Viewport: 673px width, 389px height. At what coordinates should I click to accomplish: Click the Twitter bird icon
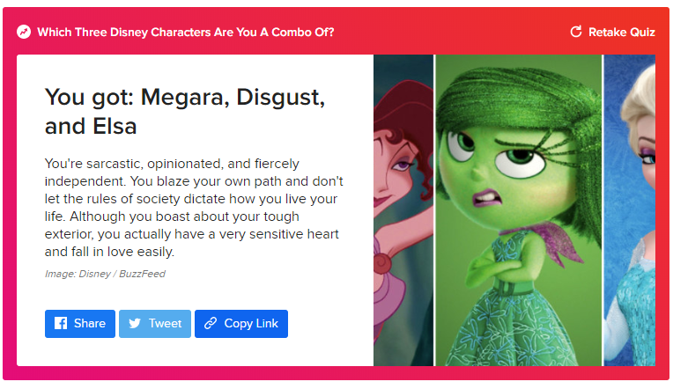pos(135,323)
